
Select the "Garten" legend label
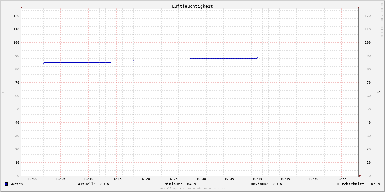click(16, 184)
